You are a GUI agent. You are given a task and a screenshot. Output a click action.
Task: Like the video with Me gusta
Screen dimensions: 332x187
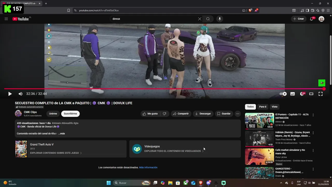pos(150,113)
